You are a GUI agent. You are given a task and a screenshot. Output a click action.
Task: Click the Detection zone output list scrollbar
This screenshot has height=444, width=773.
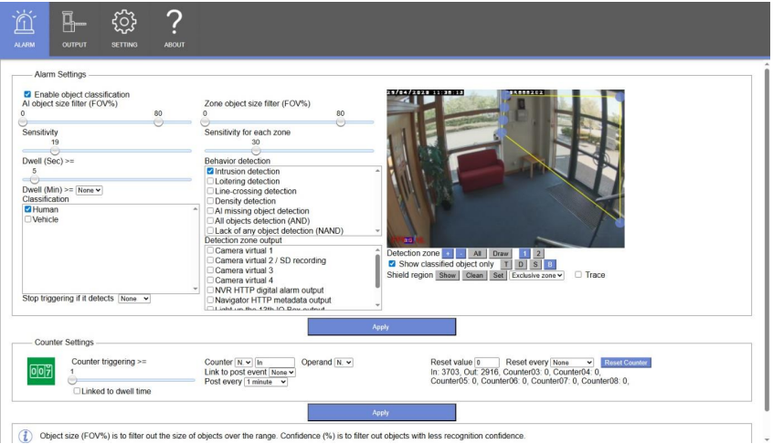pyautogui.click(x=377, y=271)
